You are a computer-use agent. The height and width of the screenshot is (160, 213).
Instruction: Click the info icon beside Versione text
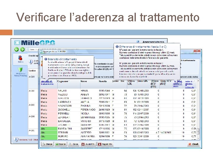coord(16,139)
